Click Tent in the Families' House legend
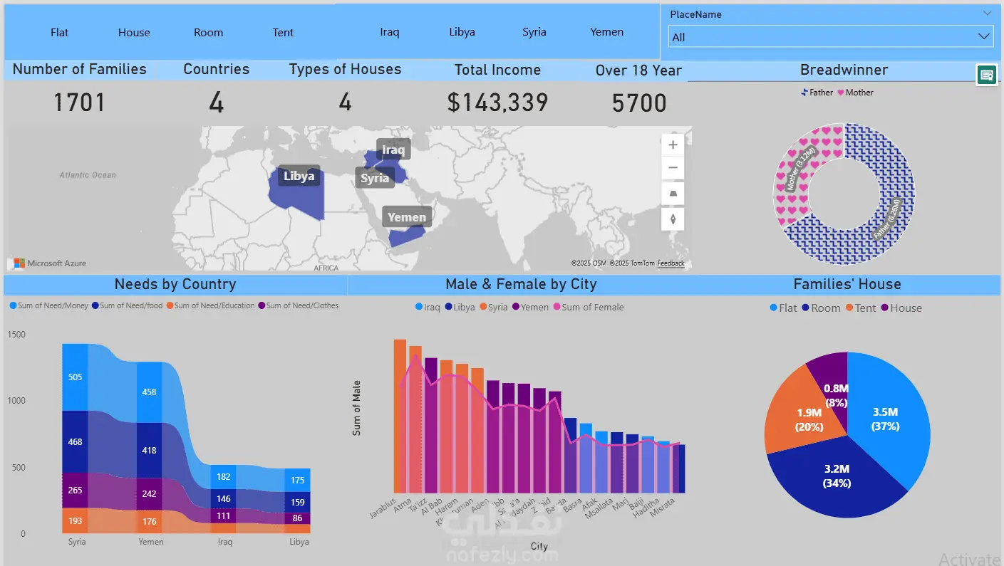The height and width of the screenshot is (566, 1004). coord(861,308)
